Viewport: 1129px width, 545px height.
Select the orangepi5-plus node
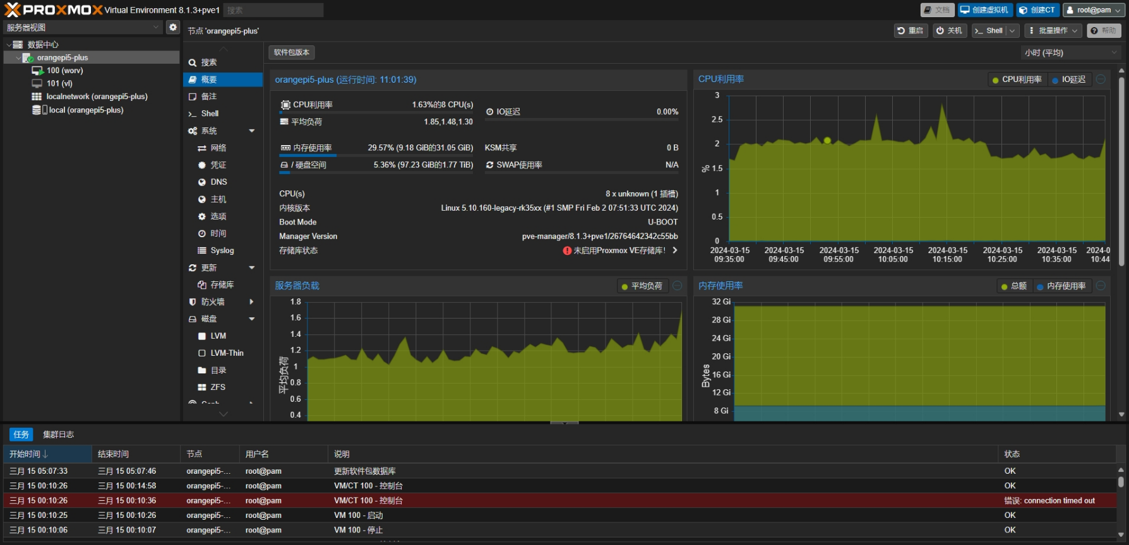tap(63, 57)
